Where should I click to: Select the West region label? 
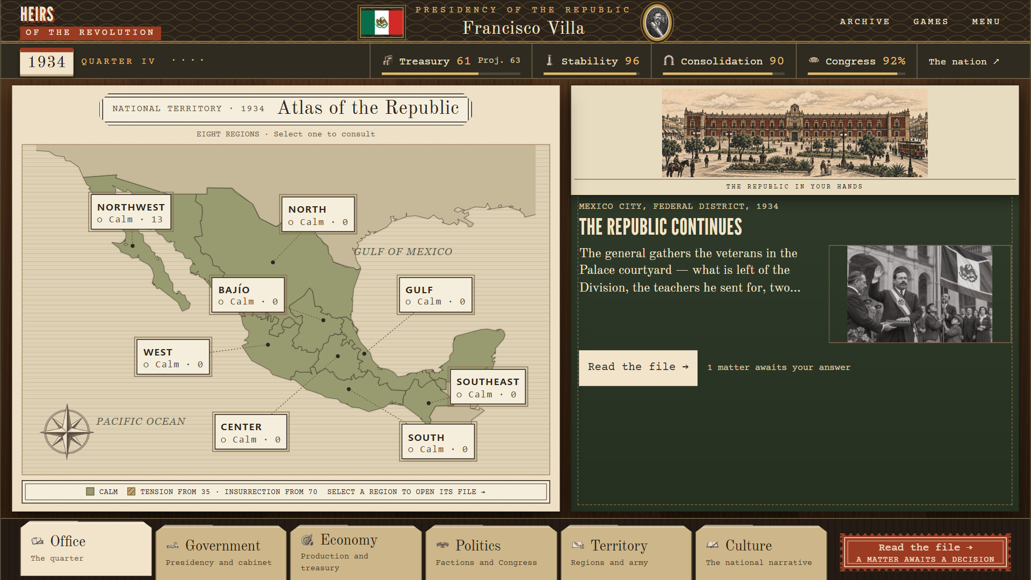(x=173, y=358)
